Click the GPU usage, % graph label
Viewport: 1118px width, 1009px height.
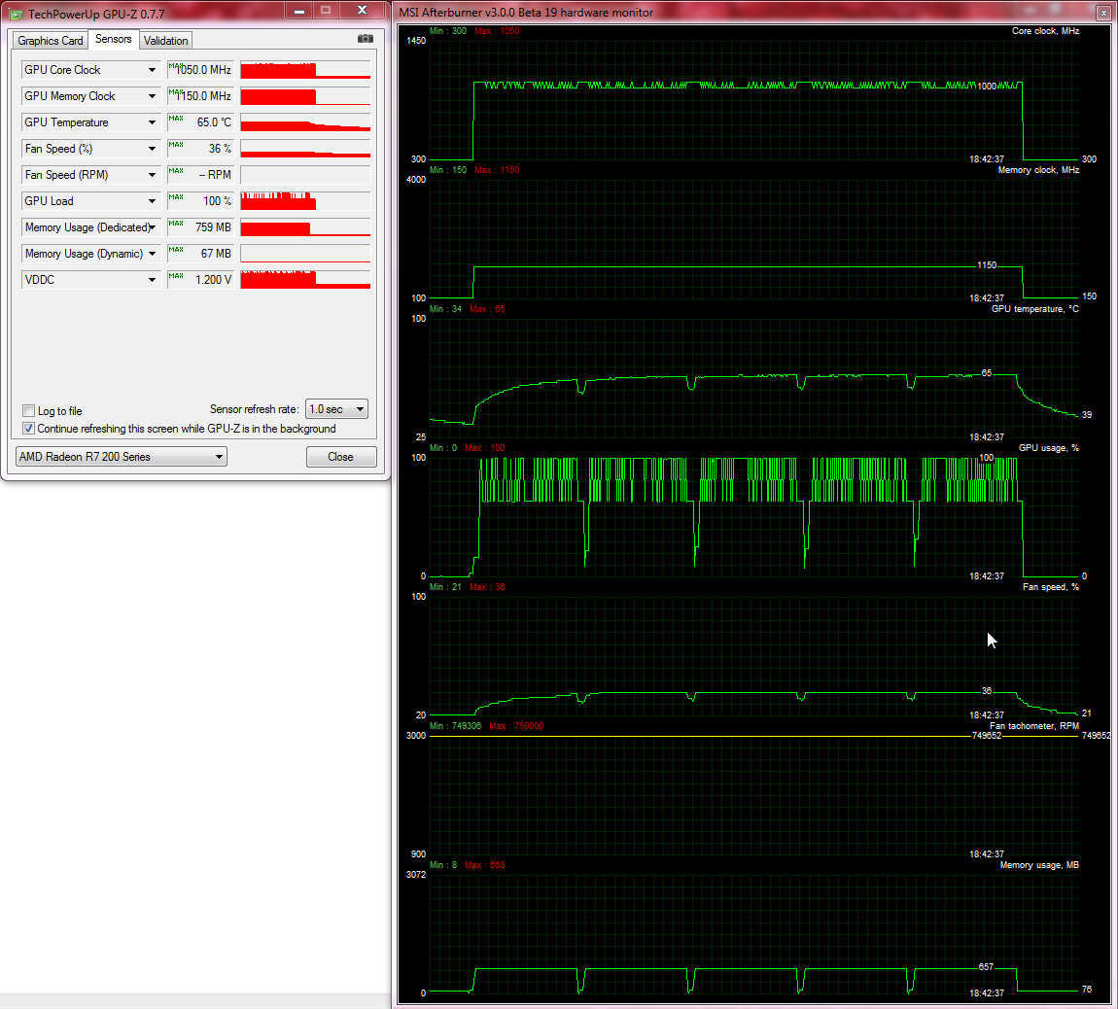click(1048, 448)
